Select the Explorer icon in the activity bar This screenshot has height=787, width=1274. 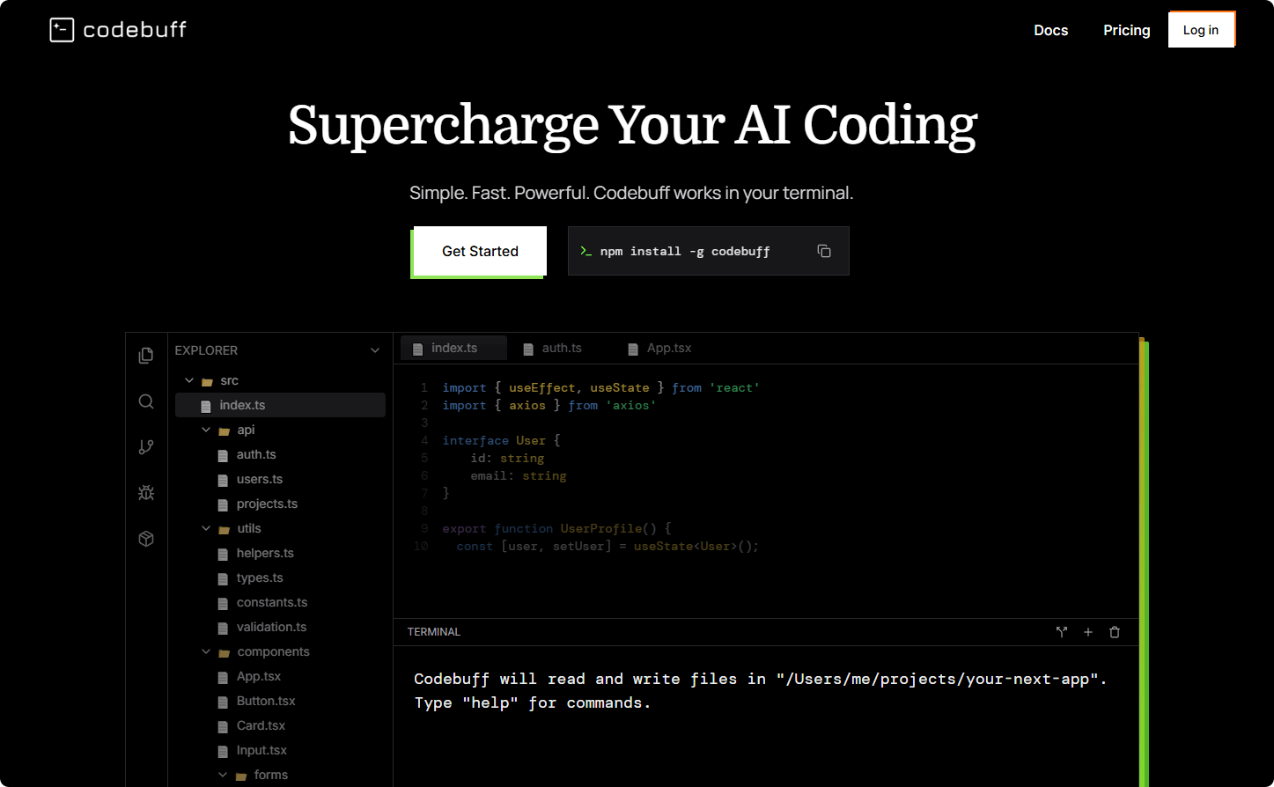(x=146, y=355)
